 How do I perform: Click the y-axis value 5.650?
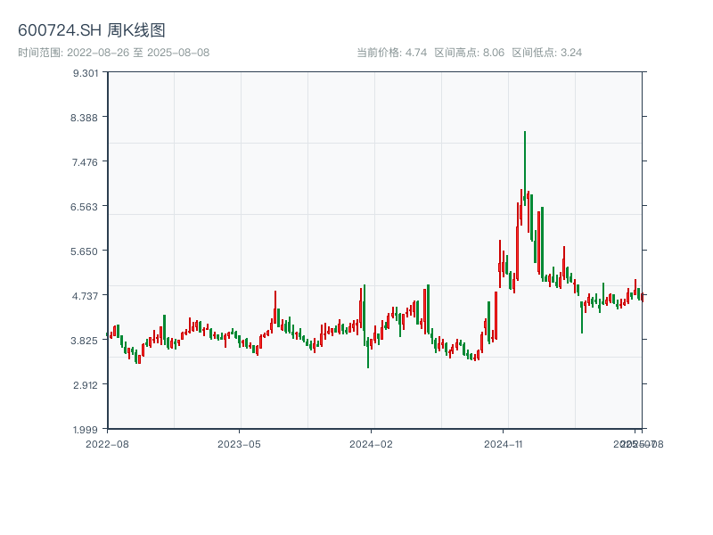[84, 251]
